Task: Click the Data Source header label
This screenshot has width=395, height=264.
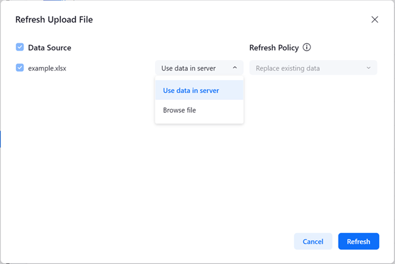Action: [x=49, y=47]
